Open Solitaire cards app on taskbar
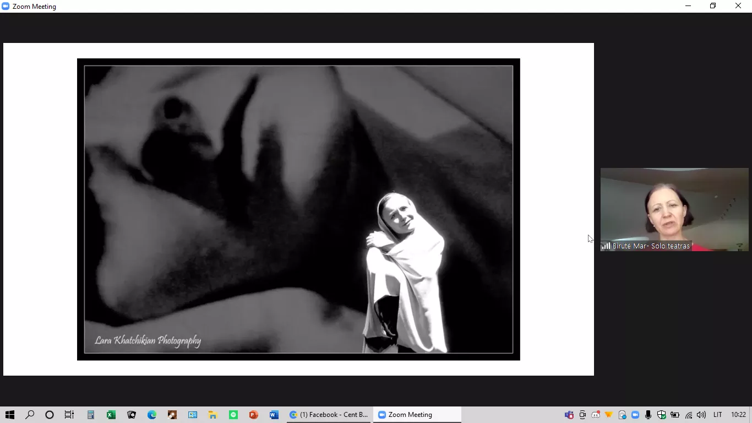This screenshot has height=423, width=752. tap(132, 415)
